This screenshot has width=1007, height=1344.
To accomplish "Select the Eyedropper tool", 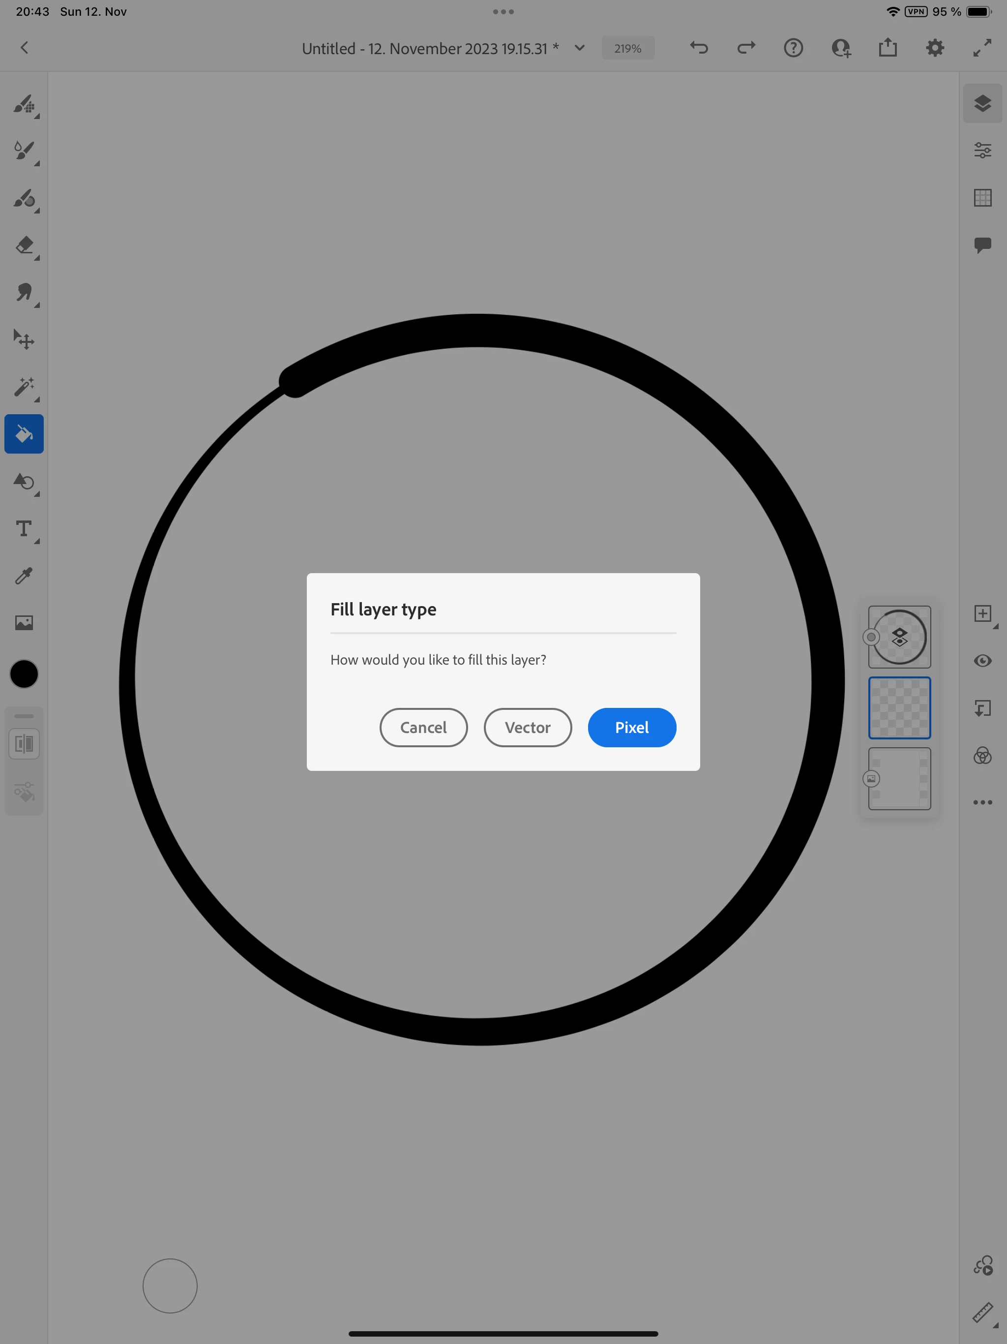I will [24, 576].
